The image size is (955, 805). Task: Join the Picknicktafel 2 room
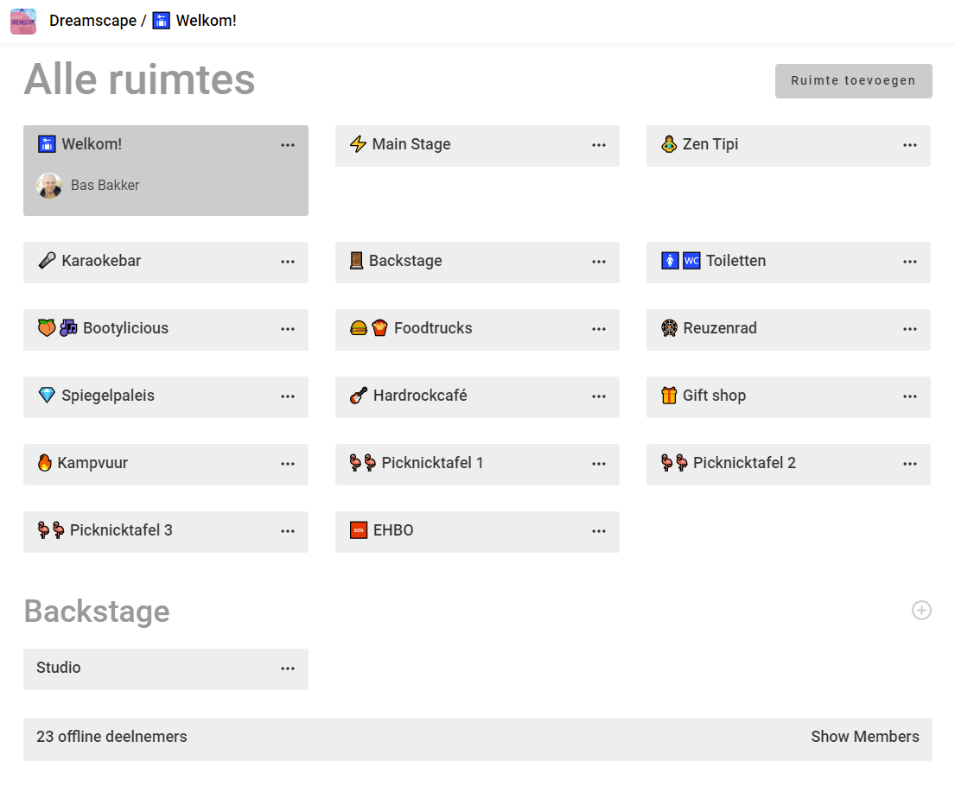coord(743,464)
